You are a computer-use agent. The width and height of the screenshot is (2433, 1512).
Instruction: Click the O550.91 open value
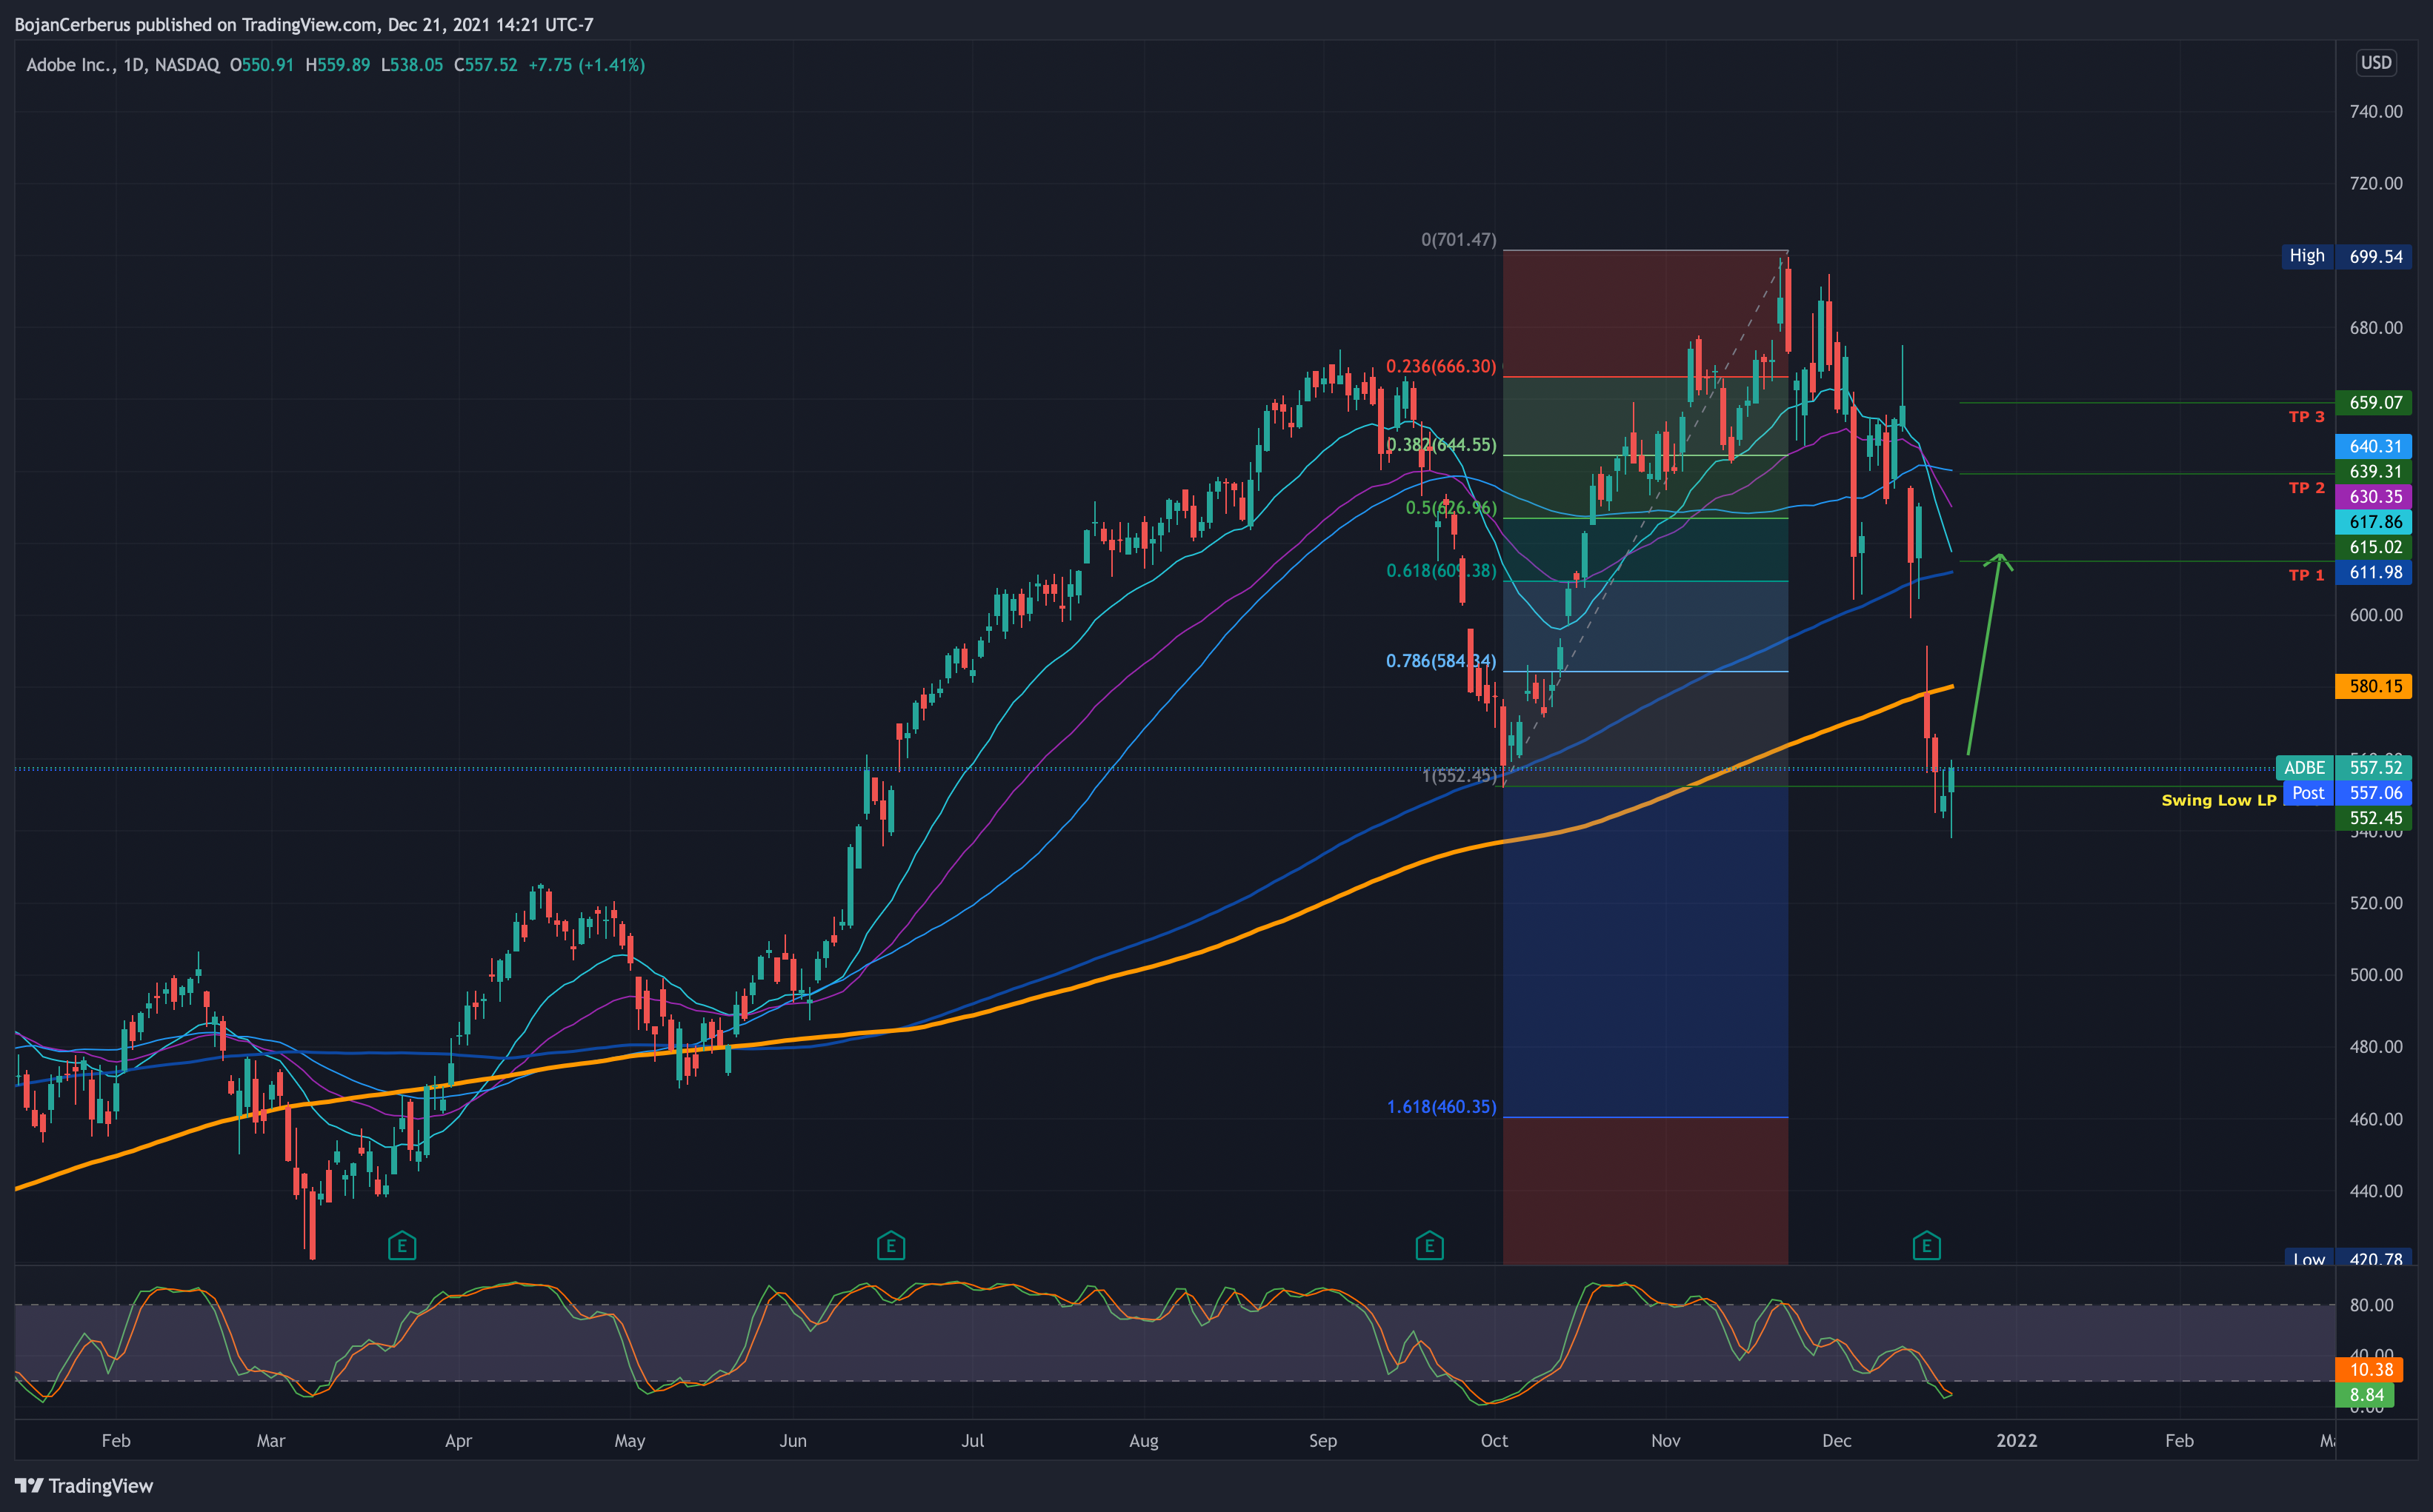point(262,65)
